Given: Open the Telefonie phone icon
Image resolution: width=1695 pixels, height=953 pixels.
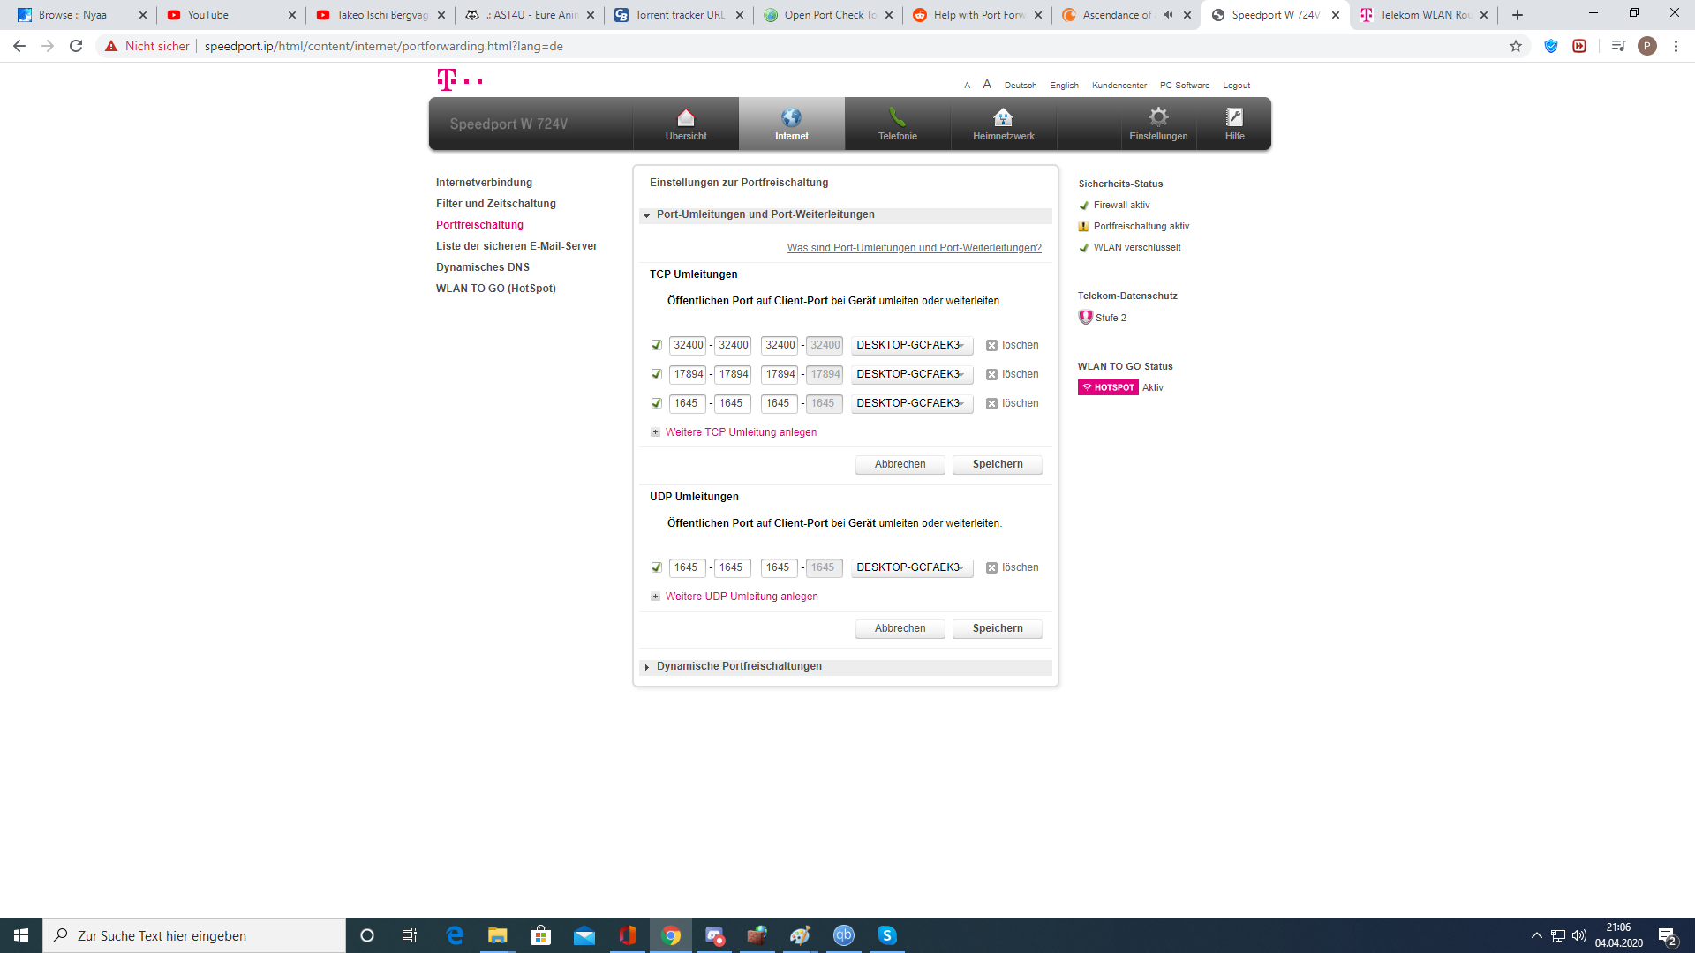Looking at the screenshot, I should (897, 117).
